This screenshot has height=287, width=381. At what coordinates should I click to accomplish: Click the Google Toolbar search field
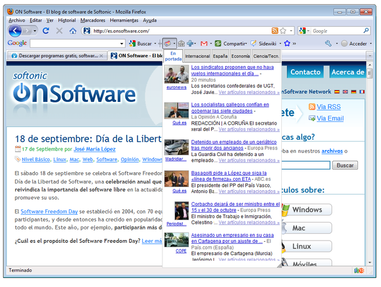pyautogui.click(x=75, y=44)
